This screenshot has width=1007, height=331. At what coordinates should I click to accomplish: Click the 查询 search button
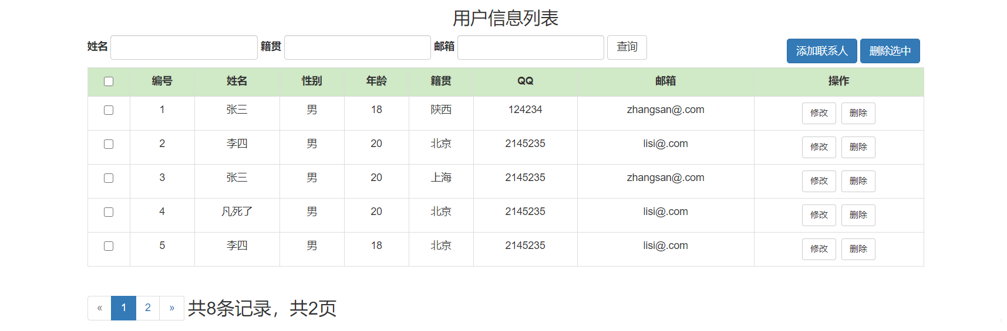pos(627,47)
